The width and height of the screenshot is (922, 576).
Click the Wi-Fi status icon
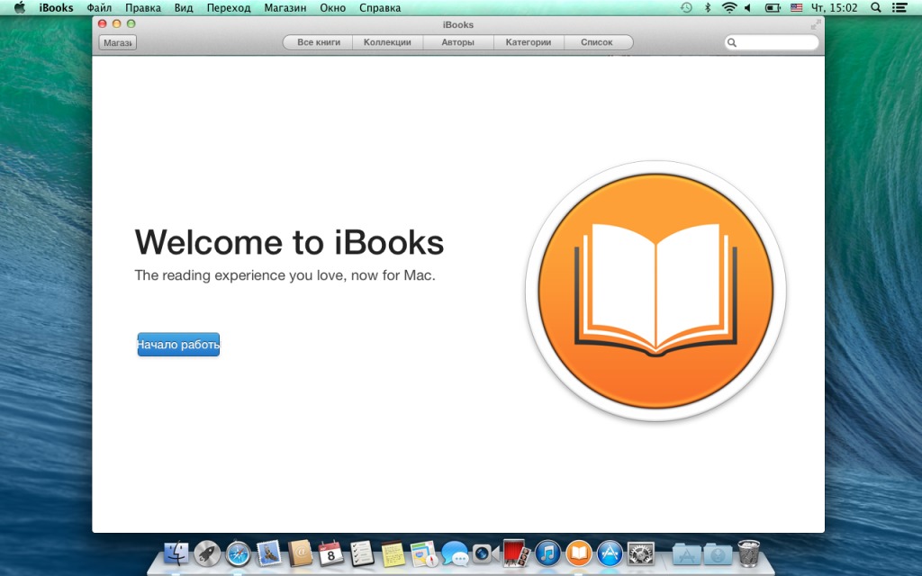tap(728, 7)
